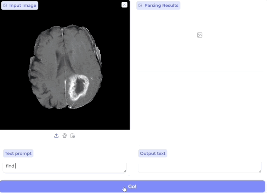
Task: Click the upload image icon
Action: pyautogui.click(x=56, y=136)
